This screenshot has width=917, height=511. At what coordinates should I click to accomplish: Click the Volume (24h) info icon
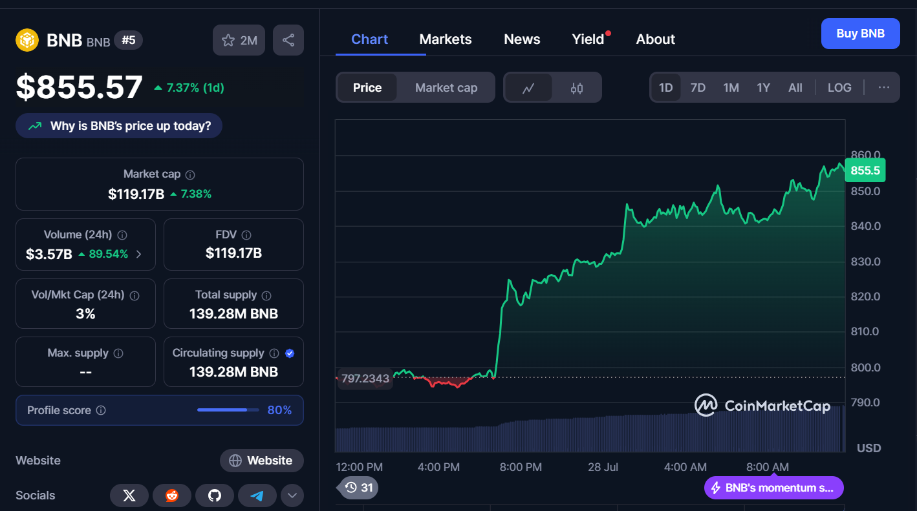(122, 235)
